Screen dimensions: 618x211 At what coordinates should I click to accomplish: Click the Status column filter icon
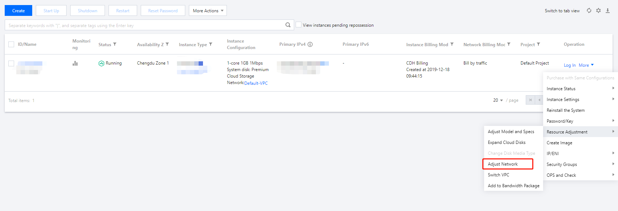[115, 44]
